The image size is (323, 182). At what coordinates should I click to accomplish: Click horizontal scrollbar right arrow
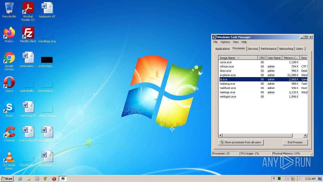tap(305, 135)
